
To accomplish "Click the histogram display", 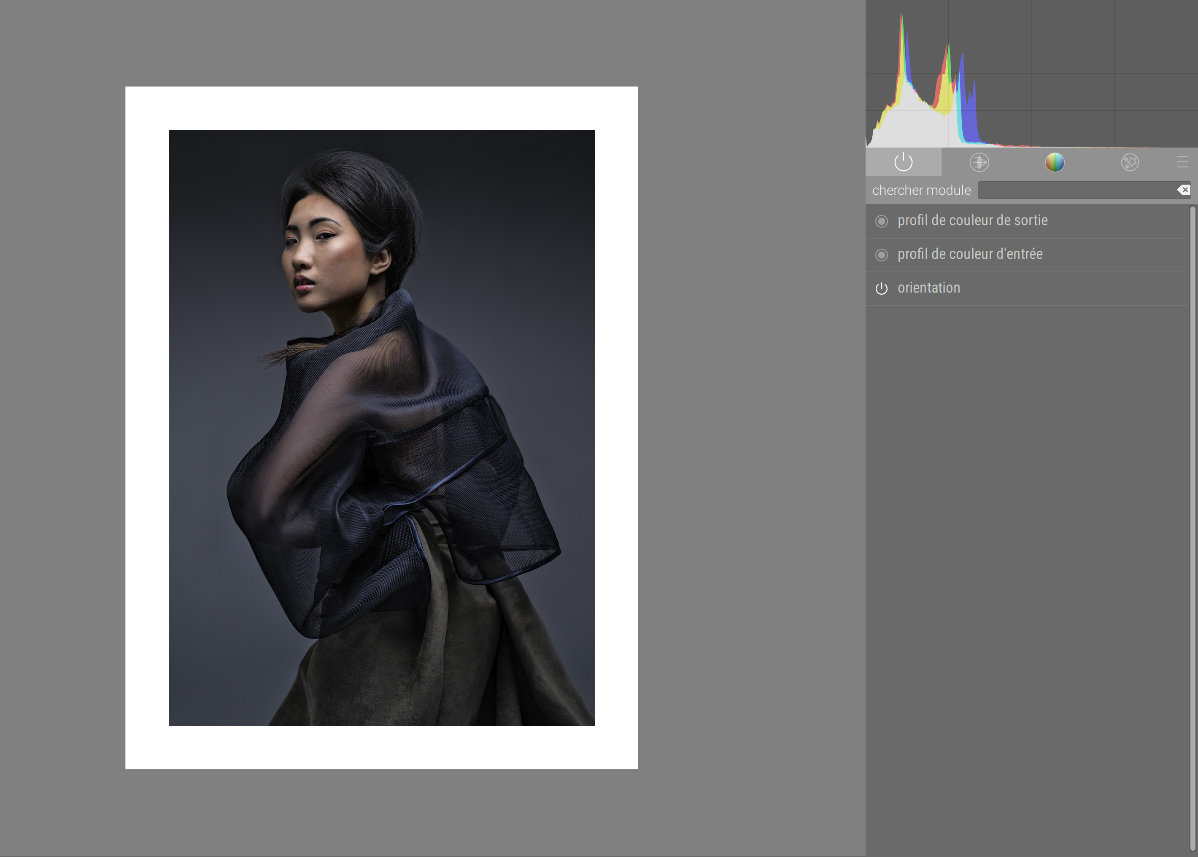I will [x=1032, y=74].
